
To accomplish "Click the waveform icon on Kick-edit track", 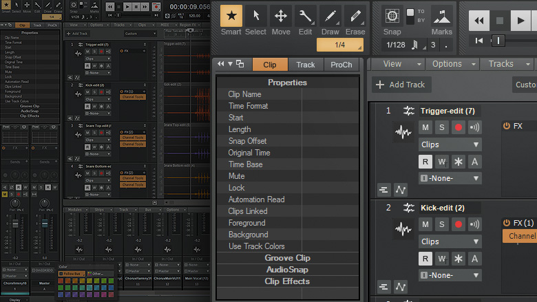I will pos(403,229).
